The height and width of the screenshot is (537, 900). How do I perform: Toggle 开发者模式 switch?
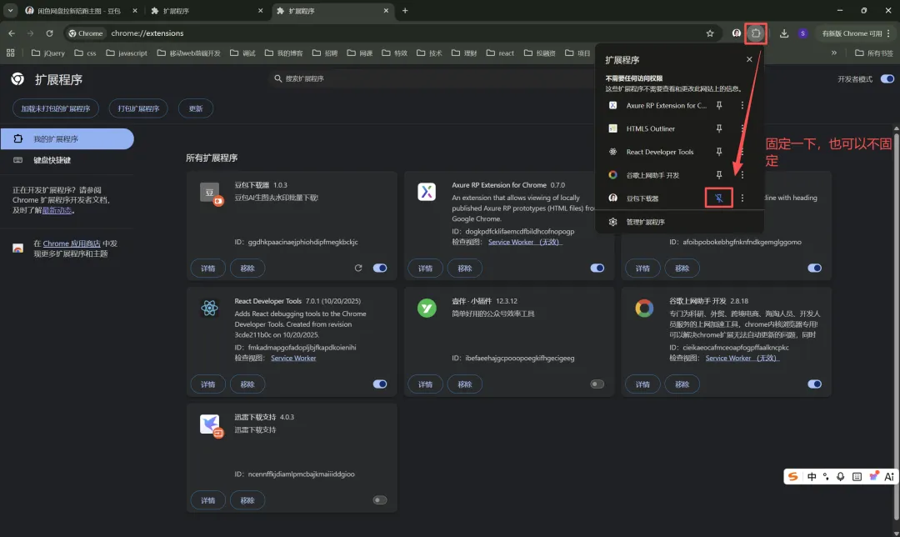887,78
